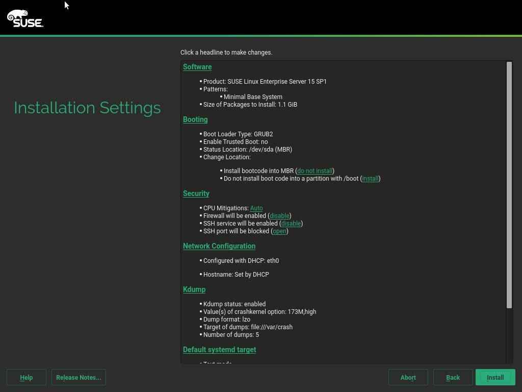Disable the firewall

pyautogui.click(x=279, y=216)
